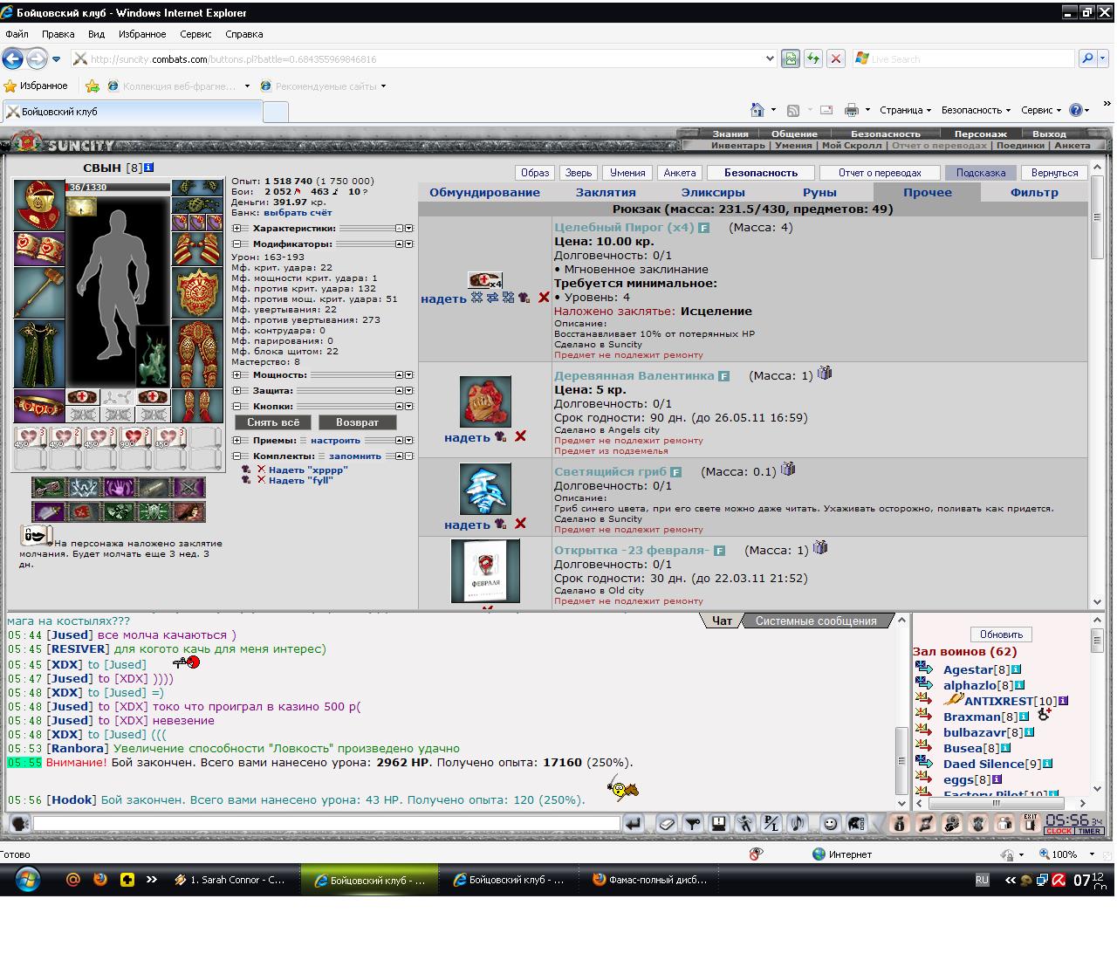Viewport: 1117px width, 974px height.
Task: Collapse the Модификаторы section
Action: [x=236, y=244]
